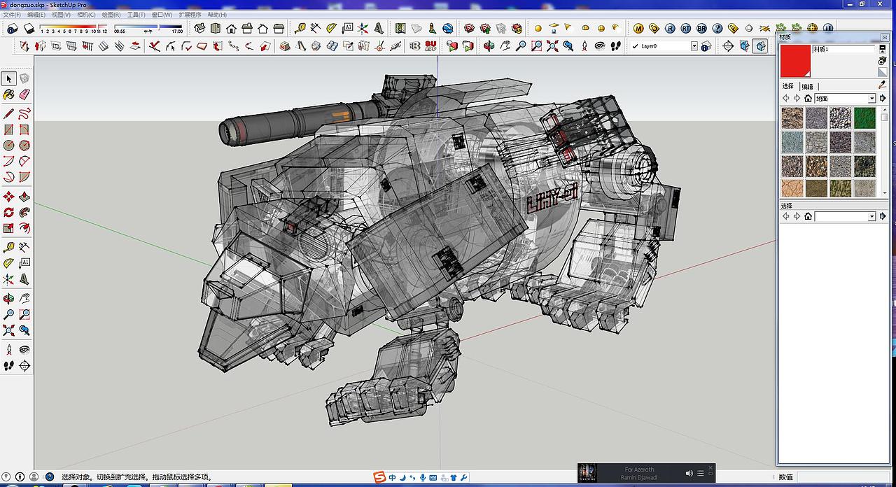896x487 pixels.
Task: Click the 材质1 material name field
Action: [843, 50]
